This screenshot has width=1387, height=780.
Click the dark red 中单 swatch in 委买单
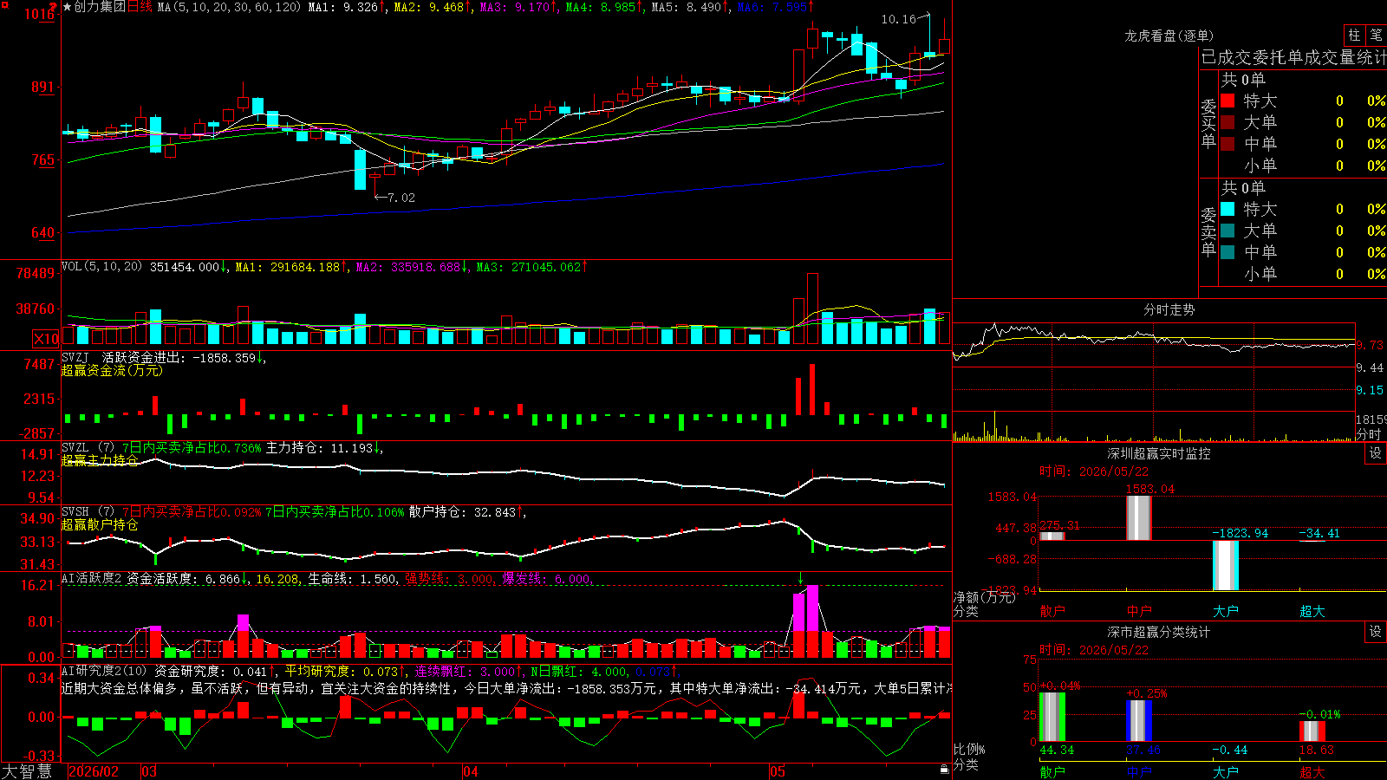[1227, 144]
